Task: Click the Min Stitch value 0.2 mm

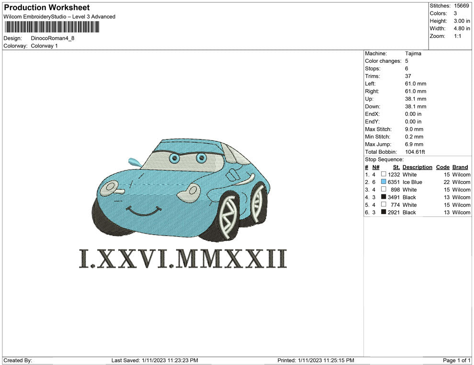Action: coord(414,137)
